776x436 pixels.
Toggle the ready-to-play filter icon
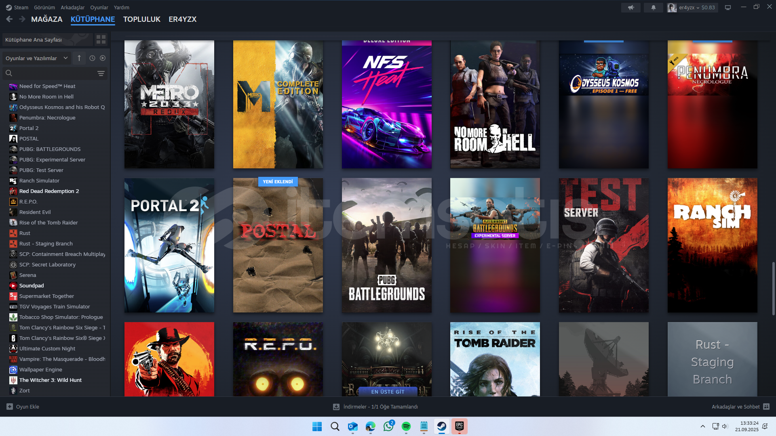[x=103, y=58]
